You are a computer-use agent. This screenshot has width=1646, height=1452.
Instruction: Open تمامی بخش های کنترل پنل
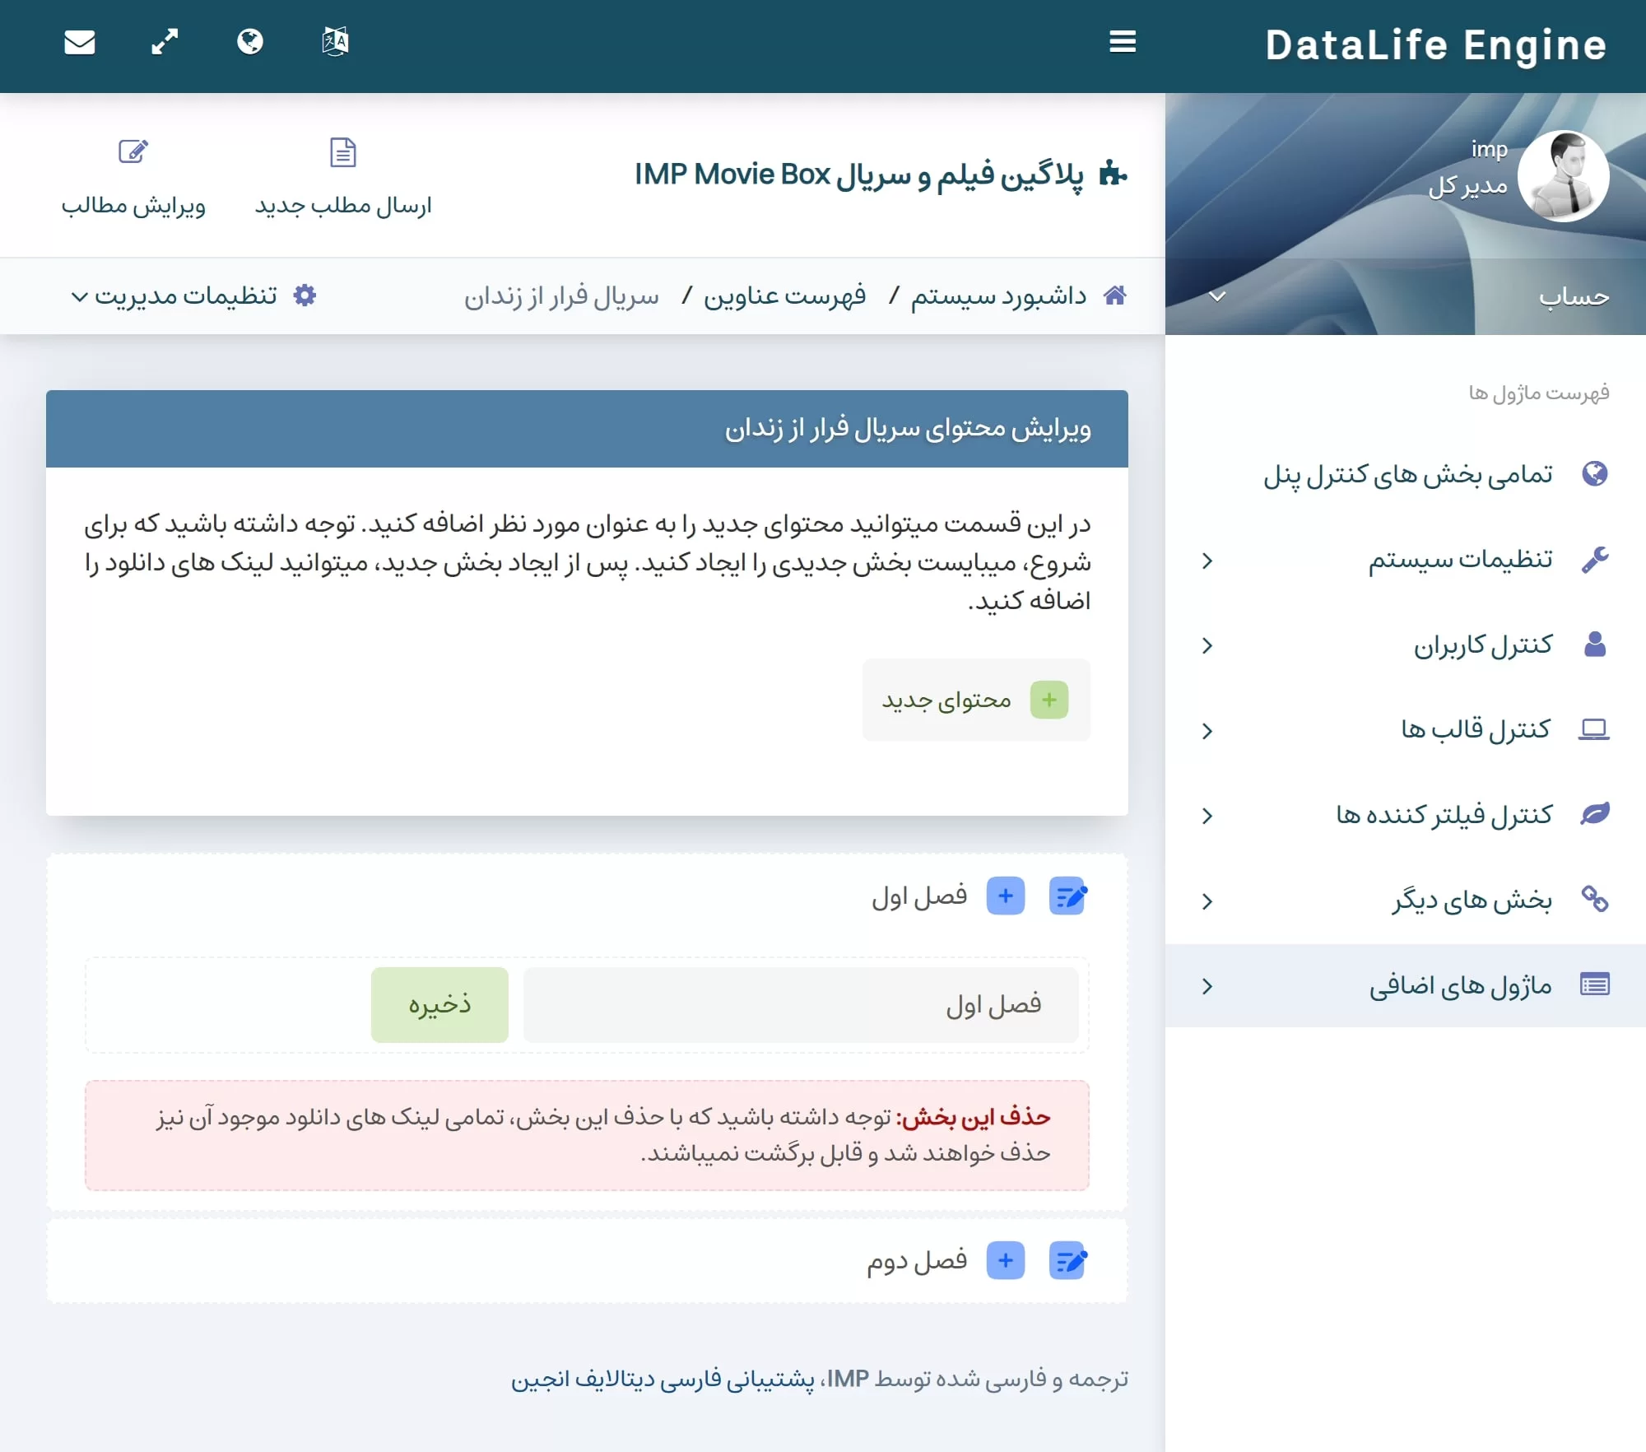click(x=1407, y=474)
